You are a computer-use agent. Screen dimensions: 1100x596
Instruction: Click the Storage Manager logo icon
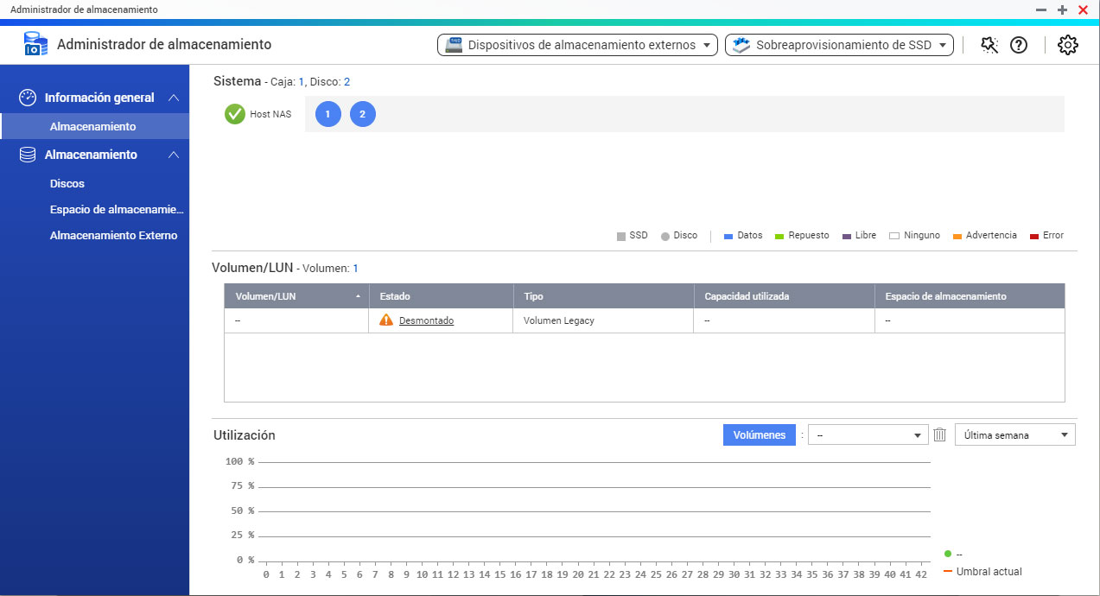click(x=35, y=45)
